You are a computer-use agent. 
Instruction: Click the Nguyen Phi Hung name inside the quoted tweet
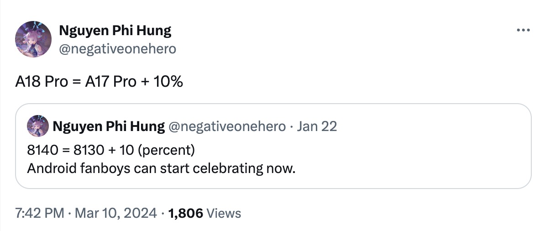(109, 126)
